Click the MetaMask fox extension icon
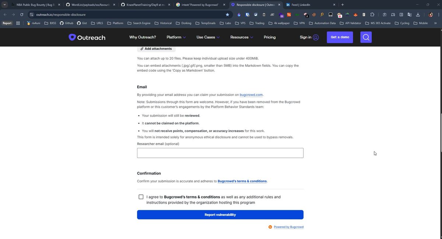 [355, 14]
